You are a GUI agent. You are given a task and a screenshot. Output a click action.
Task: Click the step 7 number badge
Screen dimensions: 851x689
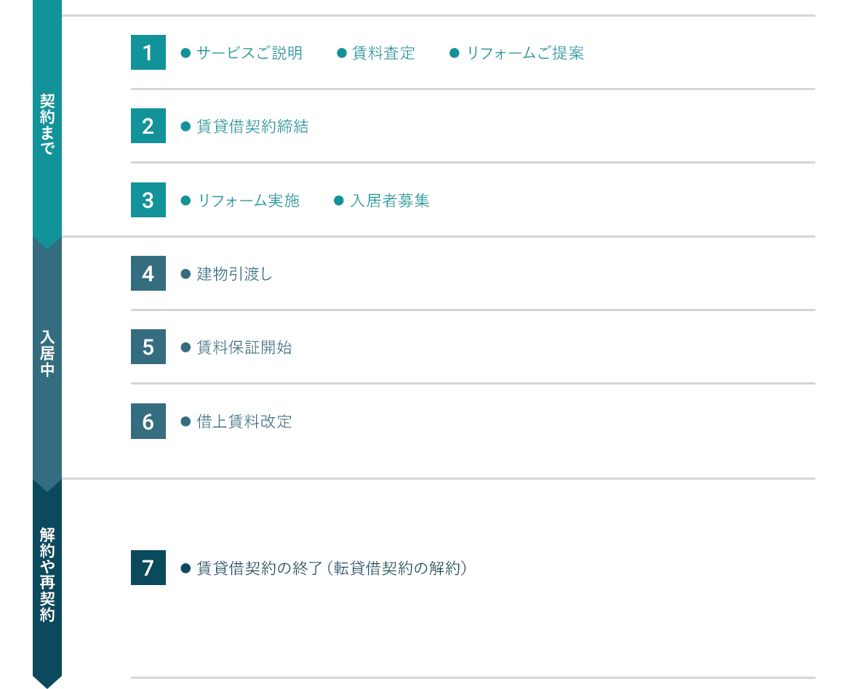tap(148, 568)
